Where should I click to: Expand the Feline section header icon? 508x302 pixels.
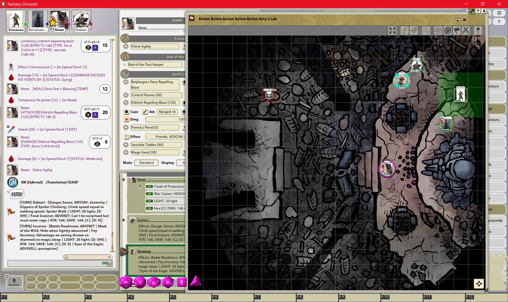point(125,39)
